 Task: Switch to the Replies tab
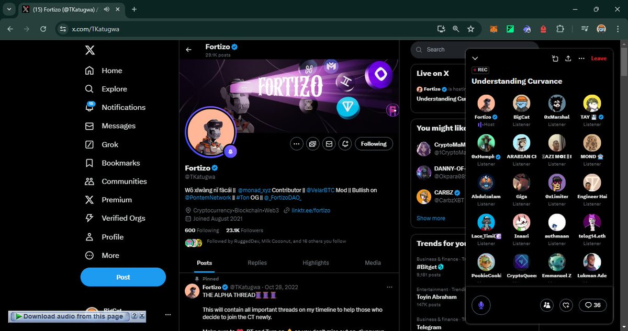coord(257,262)
